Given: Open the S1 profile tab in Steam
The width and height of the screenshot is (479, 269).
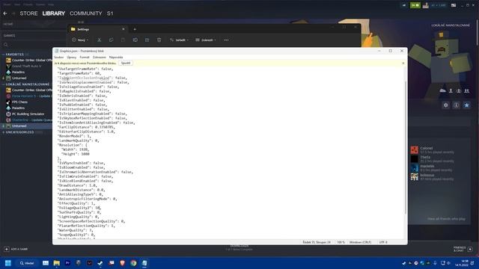Looking at the screenshot, I should point(110,13).
